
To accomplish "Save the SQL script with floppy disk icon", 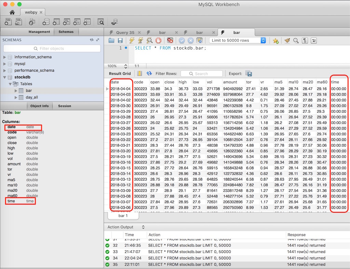I will click(120, 41).
